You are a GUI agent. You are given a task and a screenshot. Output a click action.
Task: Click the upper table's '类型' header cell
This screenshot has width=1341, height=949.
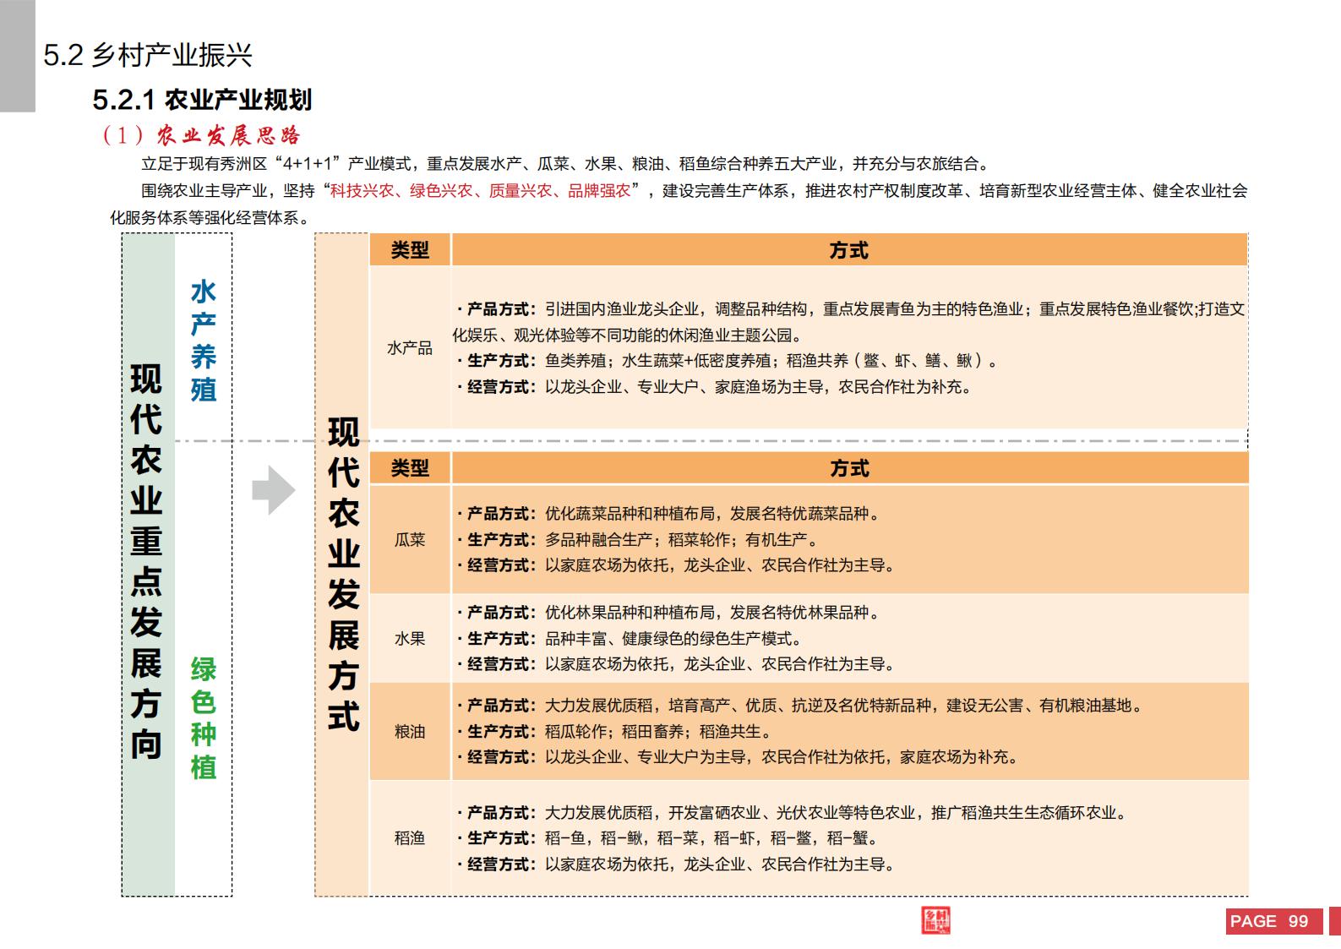click(x=410, y=250)
